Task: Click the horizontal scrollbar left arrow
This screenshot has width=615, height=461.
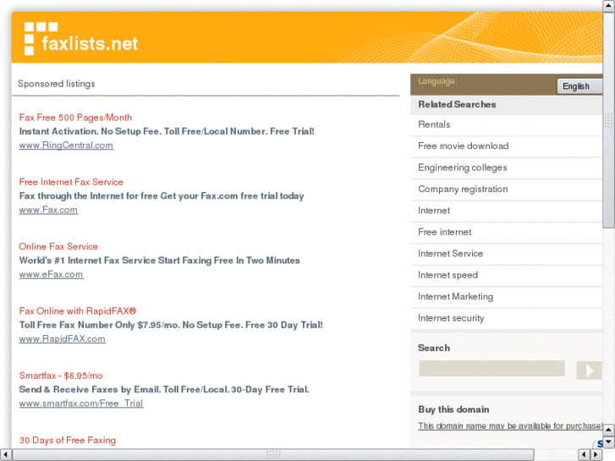Action: coord(5,454)
